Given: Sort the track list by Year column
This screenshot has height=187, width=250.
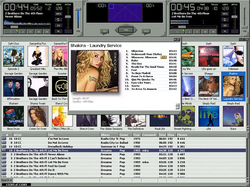Looking at the screenshot, I should point(137,135).
